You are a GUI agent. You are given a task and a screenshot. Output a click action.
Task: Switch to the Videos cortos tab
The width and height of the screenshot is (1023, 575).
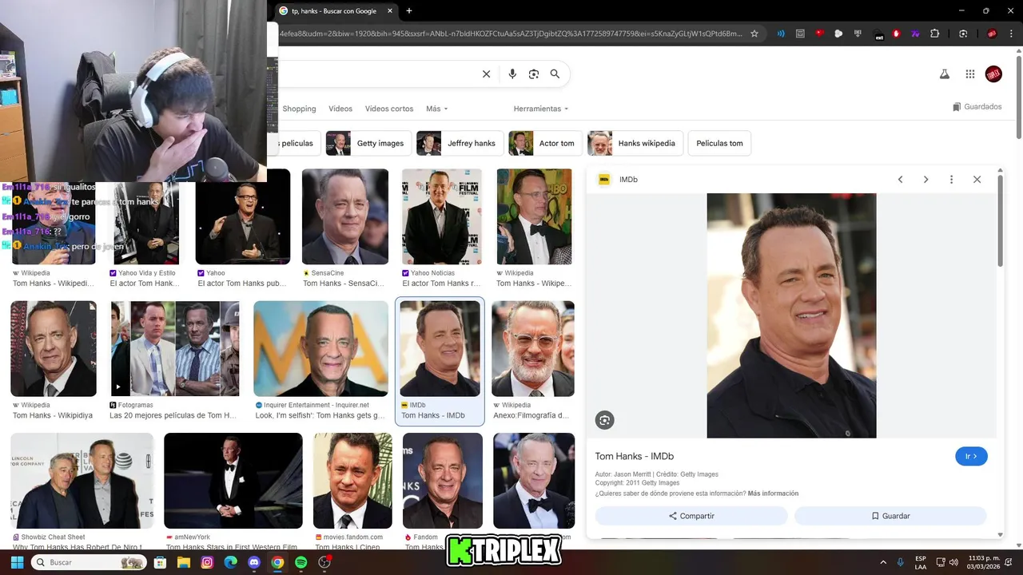point(389,109)
